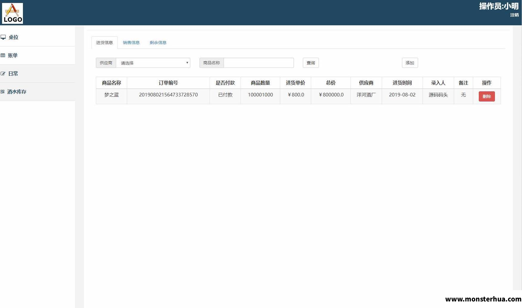Switch to the 进货信息 tab
Image resolution: width=522 pixels, height=308 pixels.
click(x=105, y=43)
